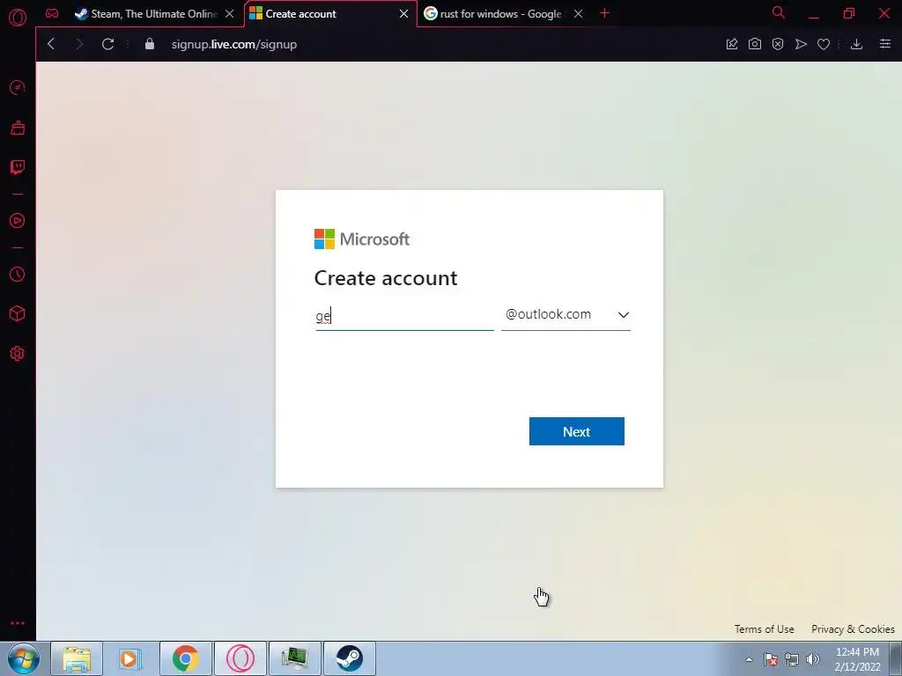
Task: Open Downloads from toolbar
Action: 856,44
